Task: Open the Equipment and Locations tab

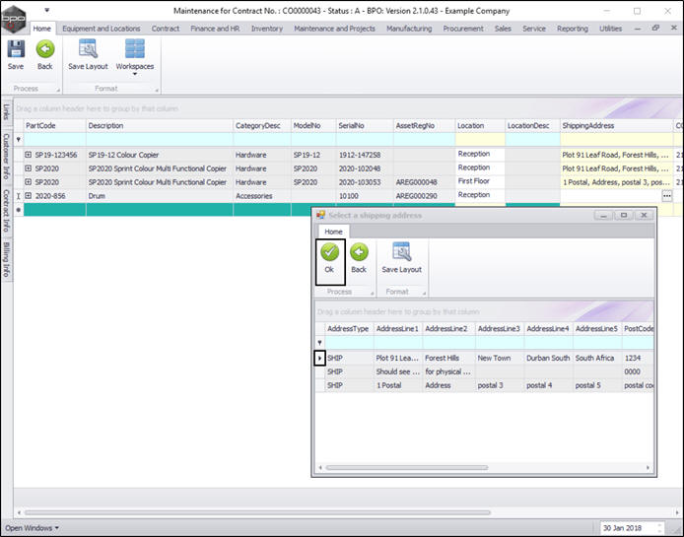Action: click(102, 29)
